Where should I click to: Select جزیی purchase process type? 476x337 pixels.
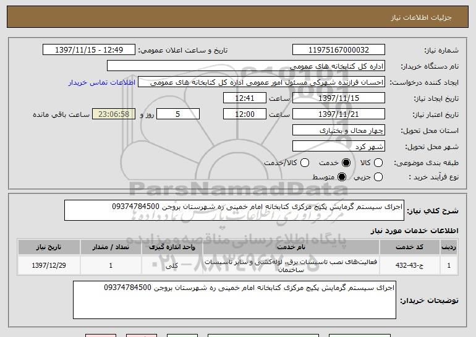click(x=379, y=177)
